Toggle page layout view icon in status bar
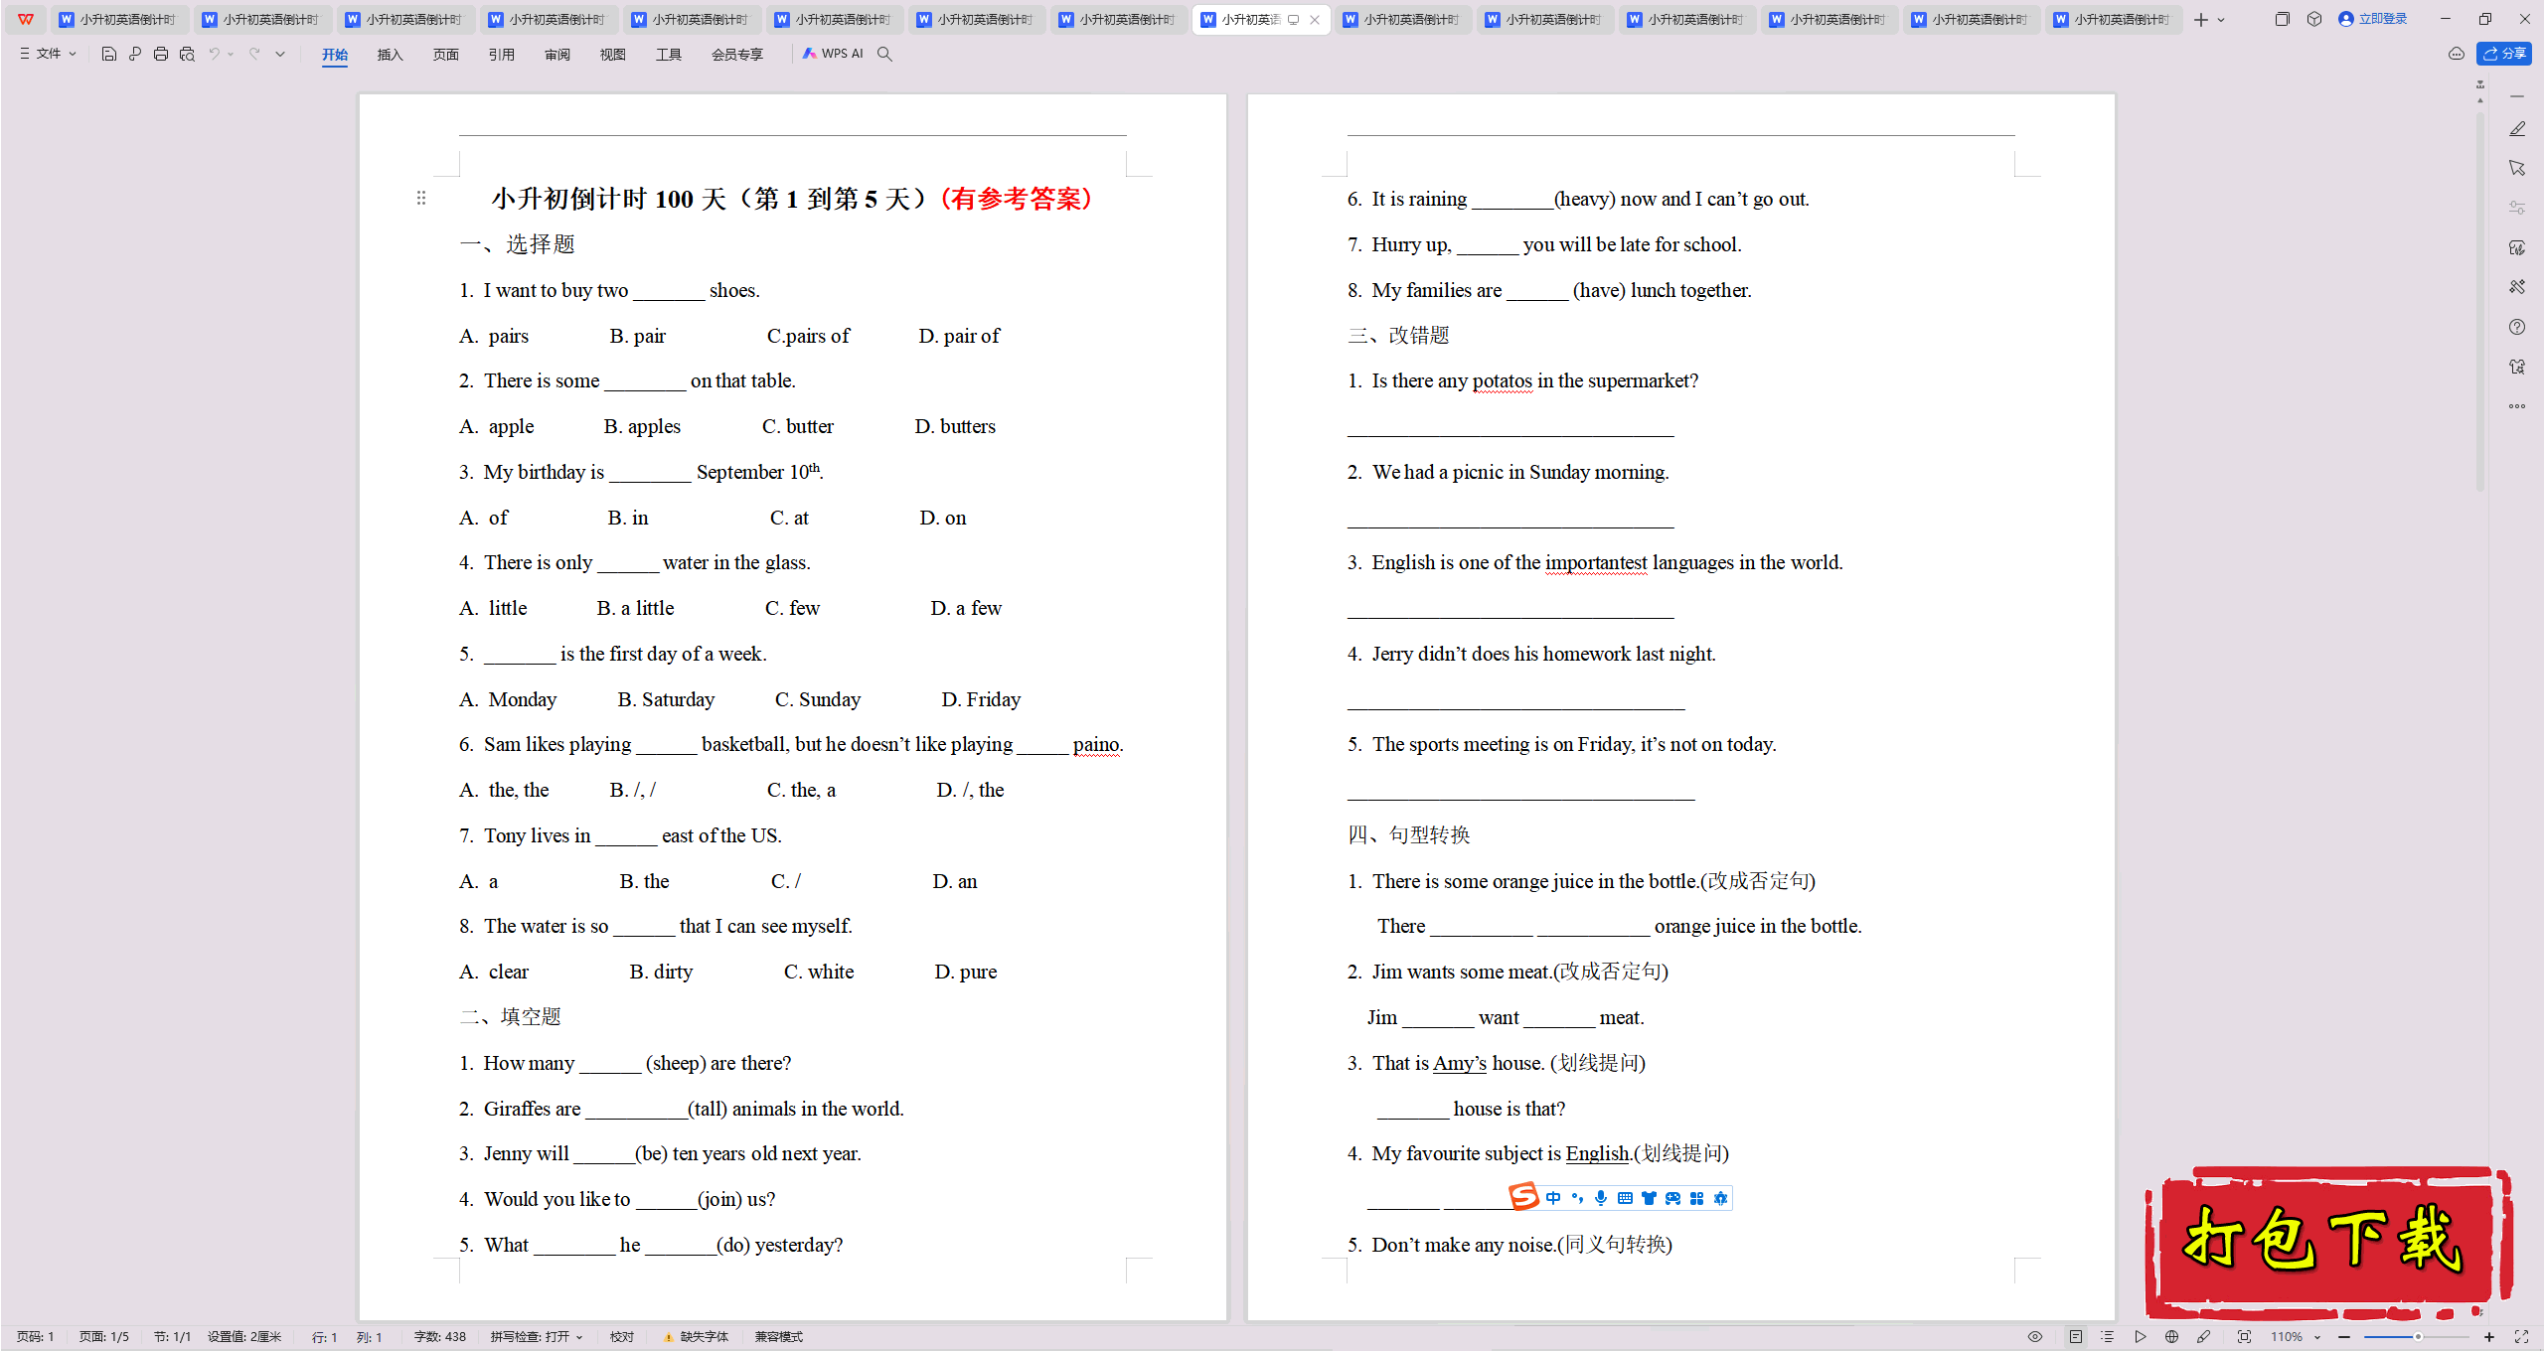 click(x=2076, y=1337)
